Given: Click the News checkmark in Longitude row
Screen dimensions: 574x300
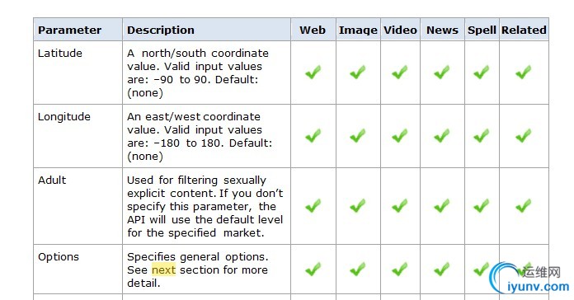Looking at the screenshot, I should [x=442, y=136].
